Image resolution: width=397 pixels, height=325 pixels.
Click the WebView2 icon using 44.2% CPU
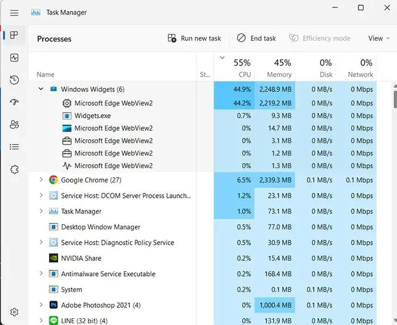click(67, 103)
